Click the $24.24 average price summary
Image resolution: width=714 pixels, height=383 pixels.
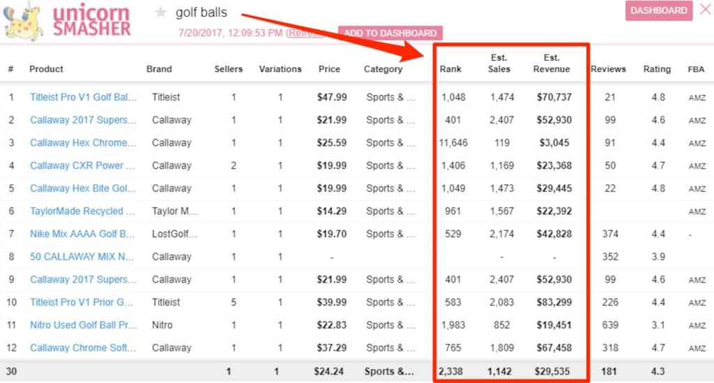click(329, 371)
